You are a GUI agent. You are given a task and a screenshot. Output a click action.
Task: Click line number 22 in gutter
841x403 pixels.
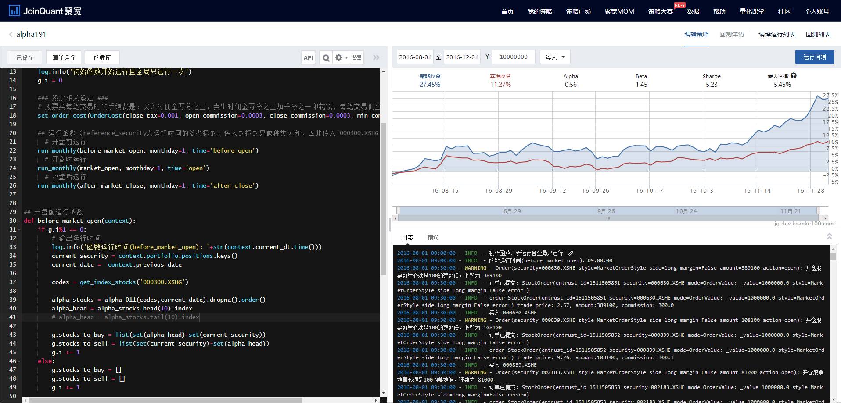click(x=13, y=150)
